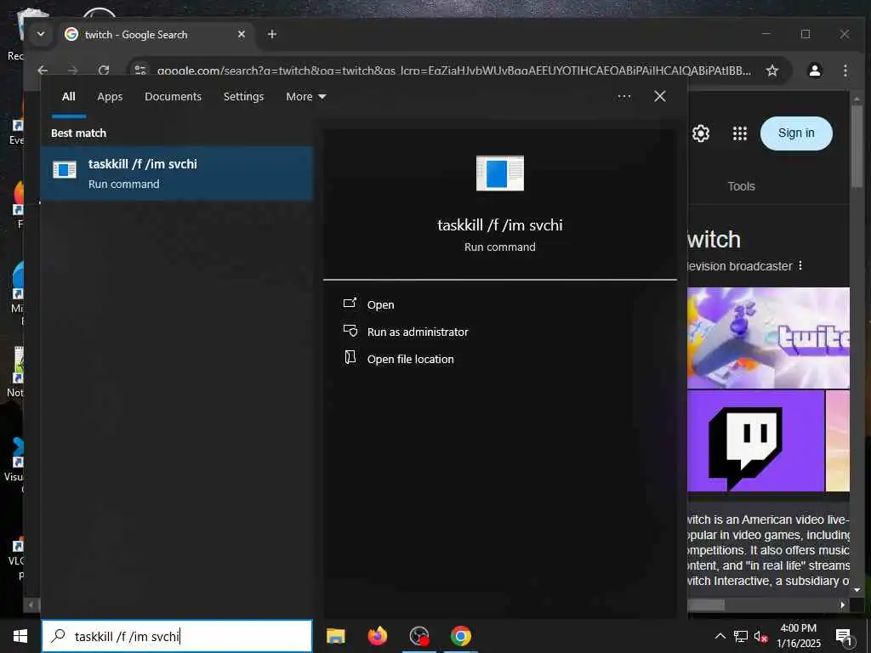Click the Open action icon
The image size is (871, 653).
click(x=350, y=303)
